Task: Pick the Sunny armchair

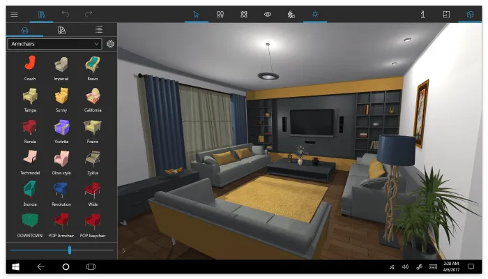Action: click(61, 100)
